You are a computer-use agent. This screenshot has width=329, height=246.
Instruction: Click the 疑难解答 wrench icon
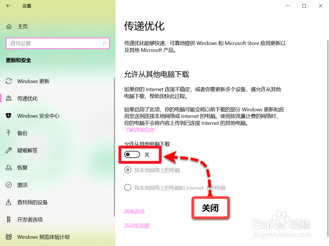pyautogui.click(x=9, y=150)
